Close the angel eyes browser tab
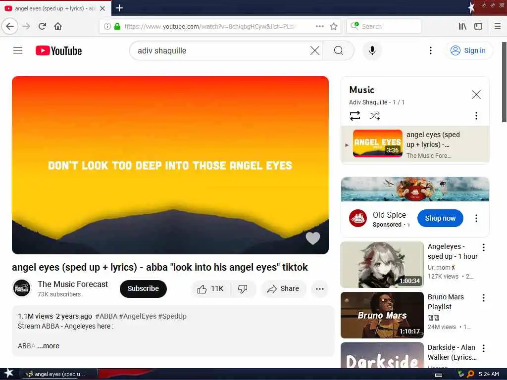Image resolution: width=507 pixels, height=380 pixels. coord(102,8)
